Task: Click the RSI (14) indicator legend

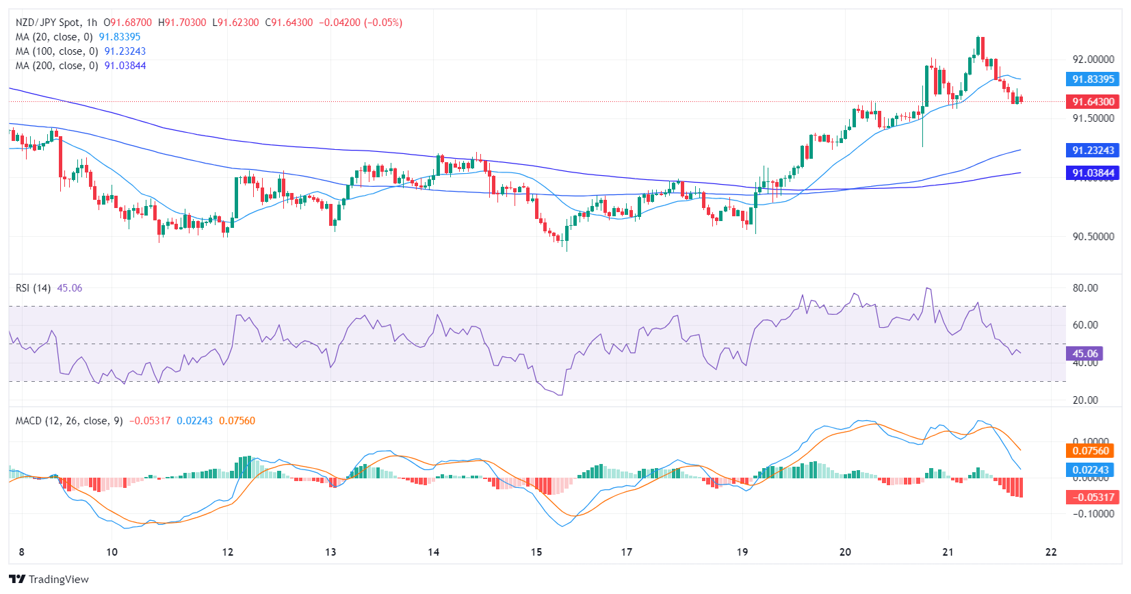Action: pyautogui.click(x=33, y=288)
